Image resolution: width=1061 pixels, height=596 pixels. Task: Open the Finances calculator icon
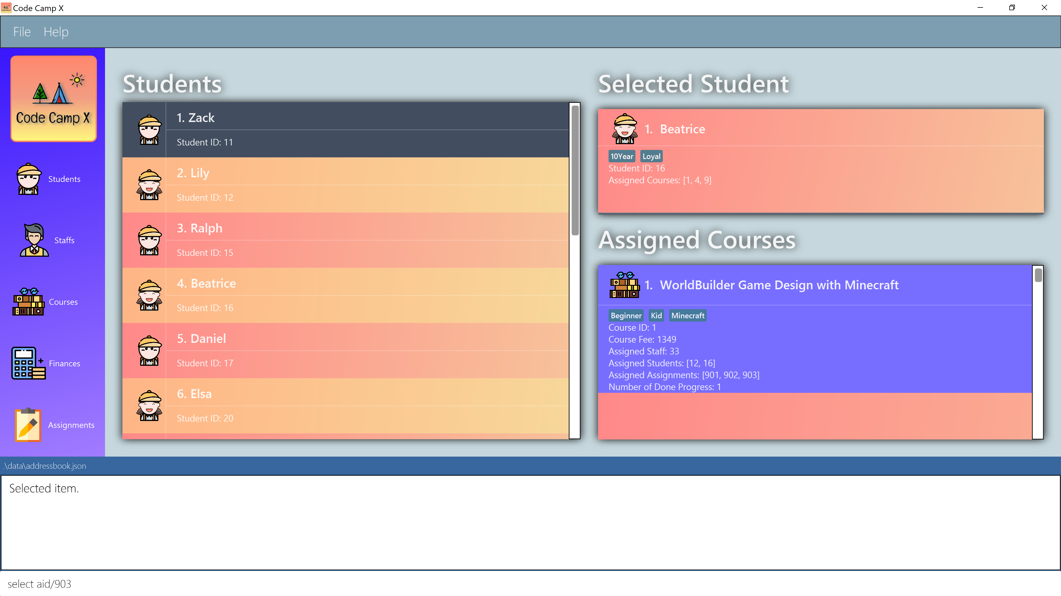tap(28, 363)
